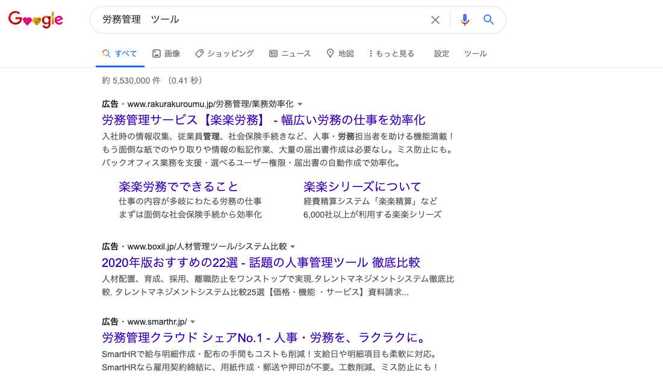
Task: Click the price tag icon beside ショッピング
Action: point(199,53)
